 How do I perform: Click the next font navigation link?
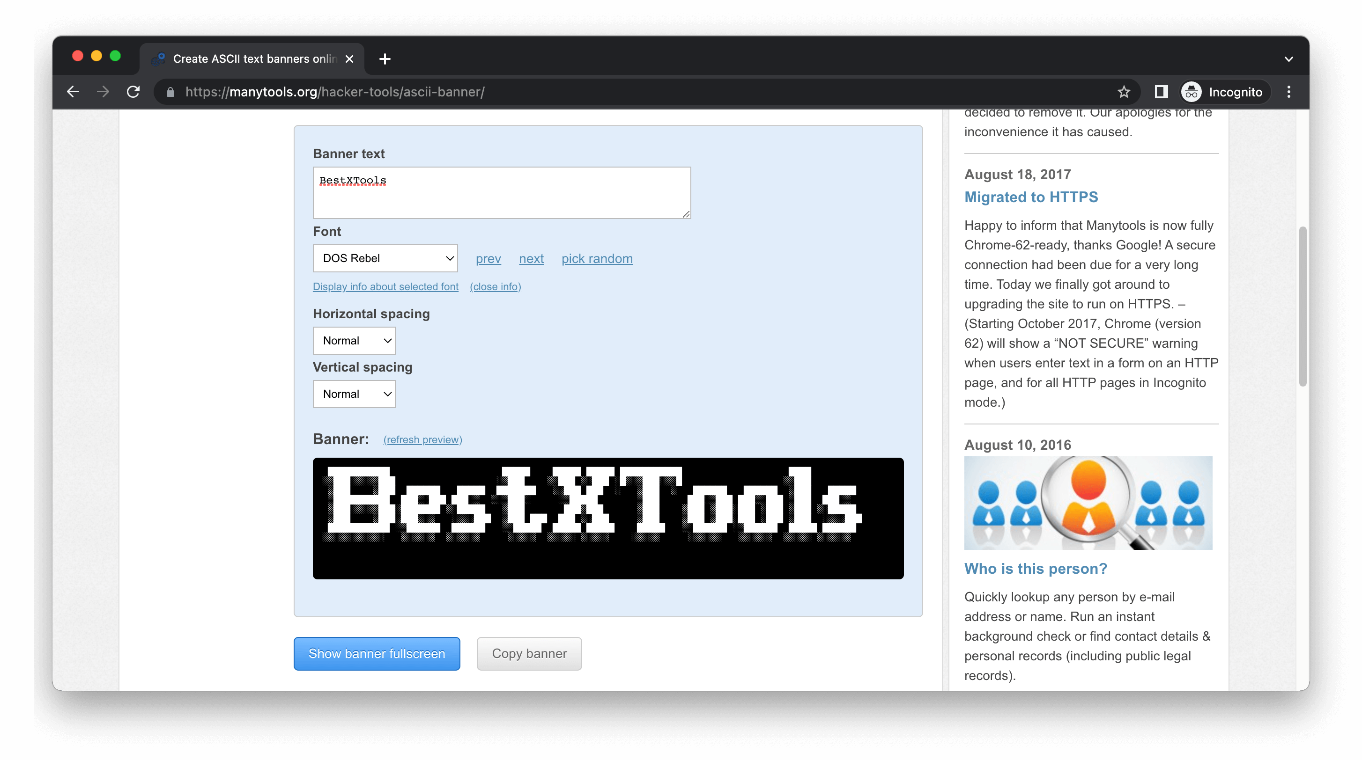pos(530,258)
